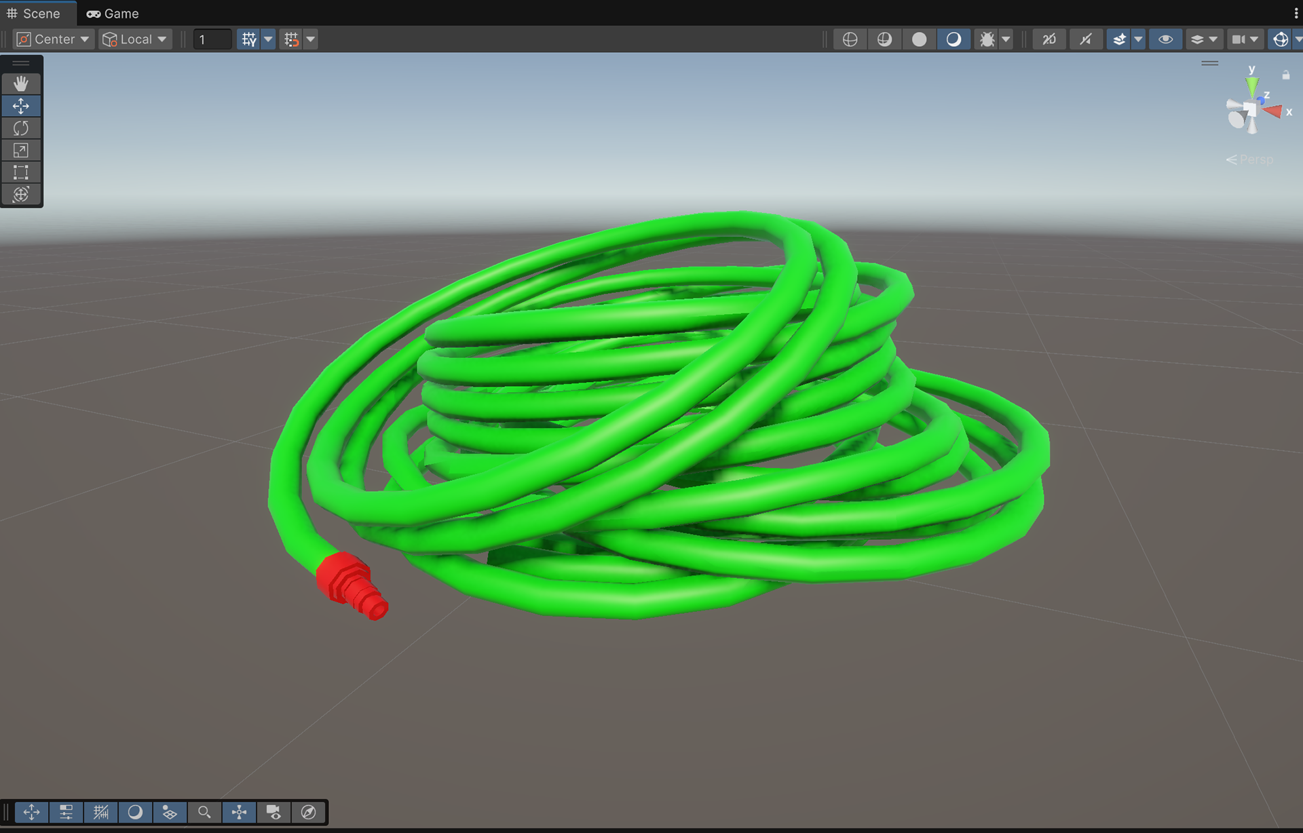
Task: Toggle 2D view mode
Action: (x=1049, y=39)
